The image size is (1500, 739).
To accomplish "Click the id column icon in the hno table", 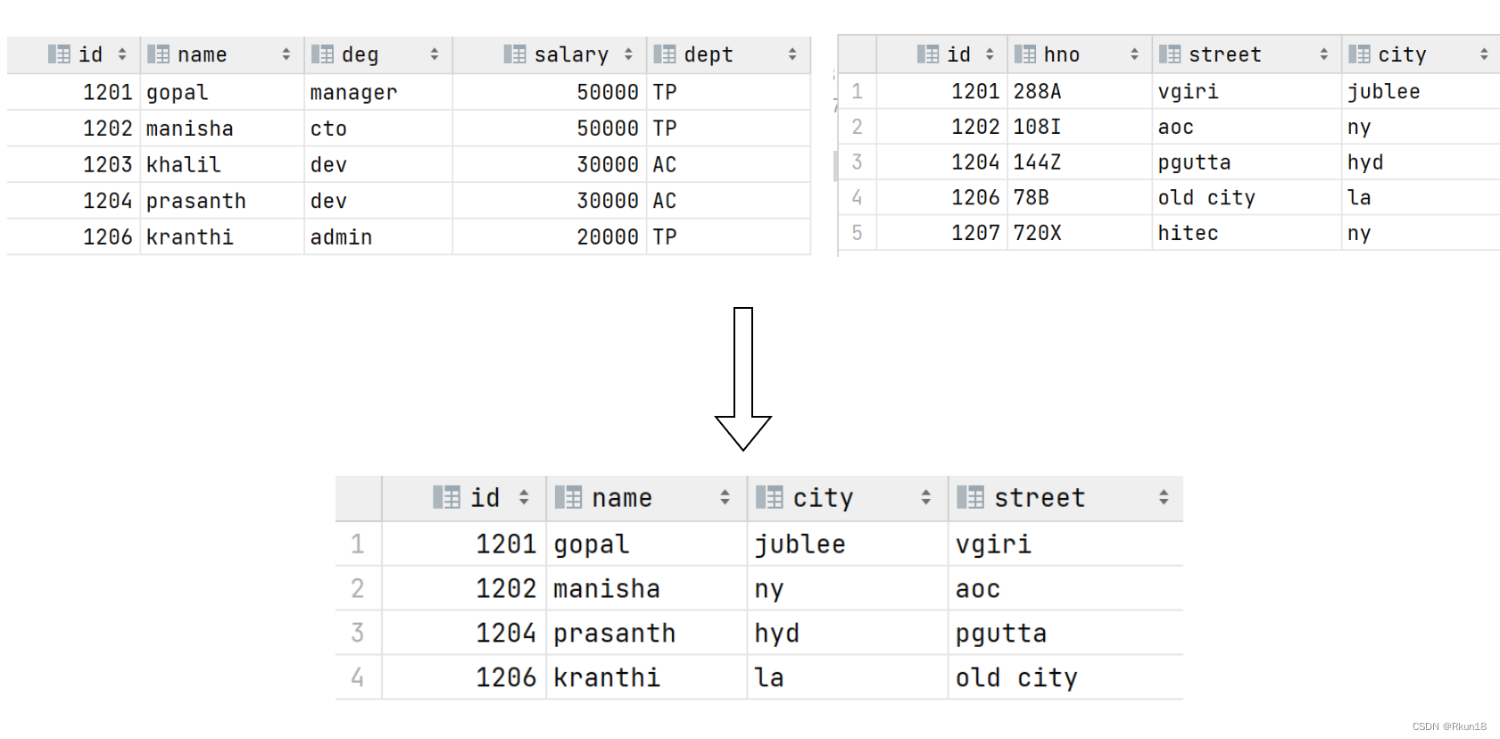I will point(928,54).
